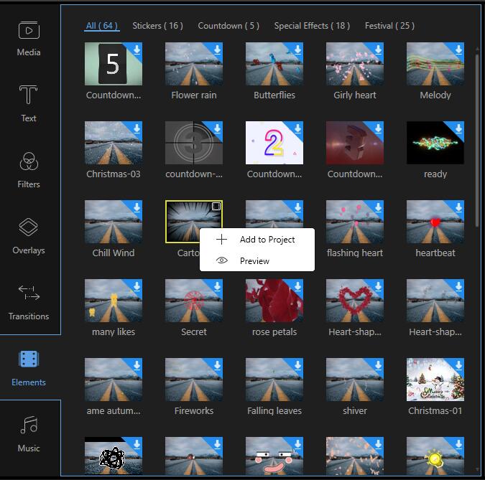Click the 'many likes' label
Image resolution: width=485 pixels, height=480 pixels.
click(114, 331)
